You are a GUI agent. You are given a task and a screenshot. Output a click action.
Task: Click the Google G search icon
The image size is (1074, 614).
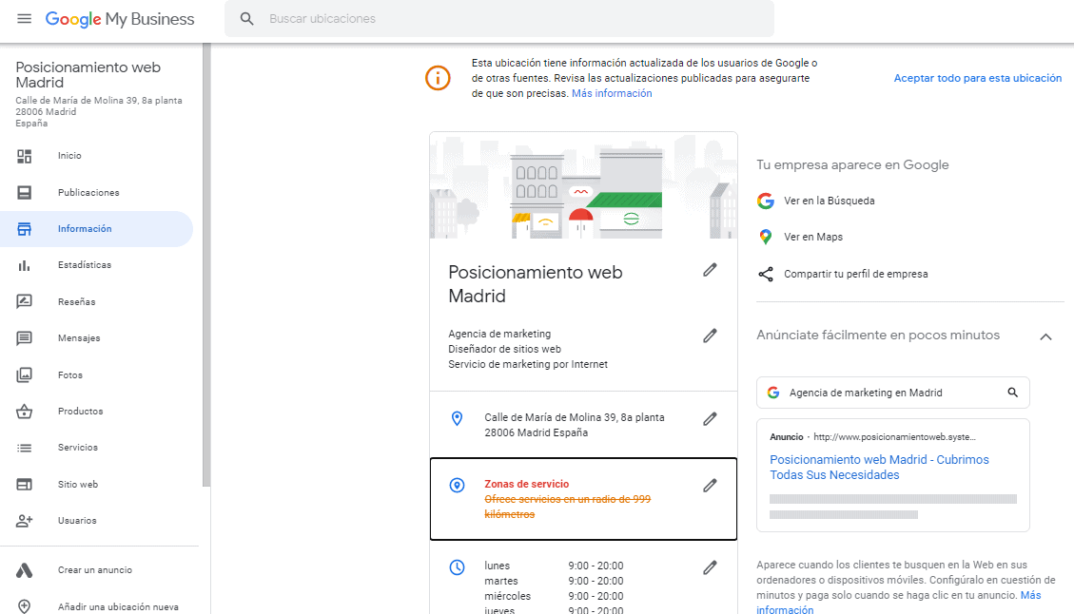[766, 201]
